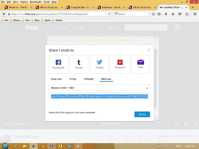
Task: Share the photo by Mail
Action: pyautogui.click(x=141, y=64)
